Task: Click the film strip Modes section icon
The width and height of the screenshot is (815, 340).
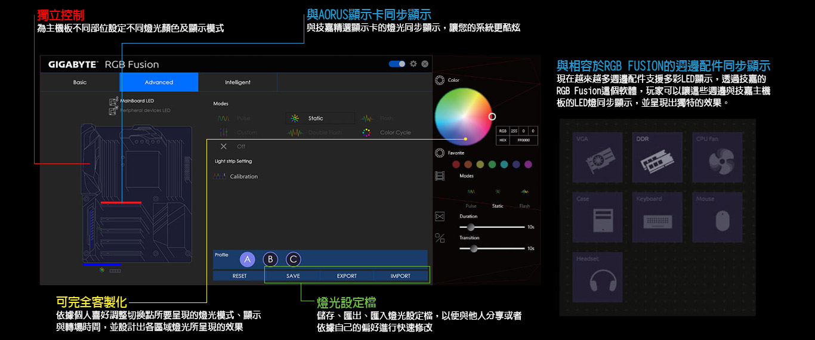Action: (x=440, y=176)
